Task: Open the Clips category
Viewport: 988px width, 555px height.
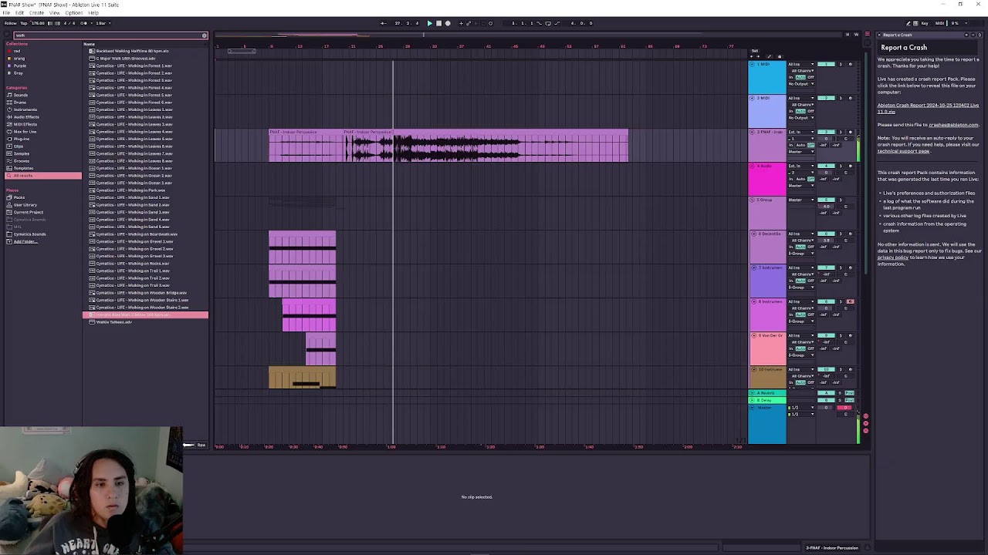Action: pos(19,146)
